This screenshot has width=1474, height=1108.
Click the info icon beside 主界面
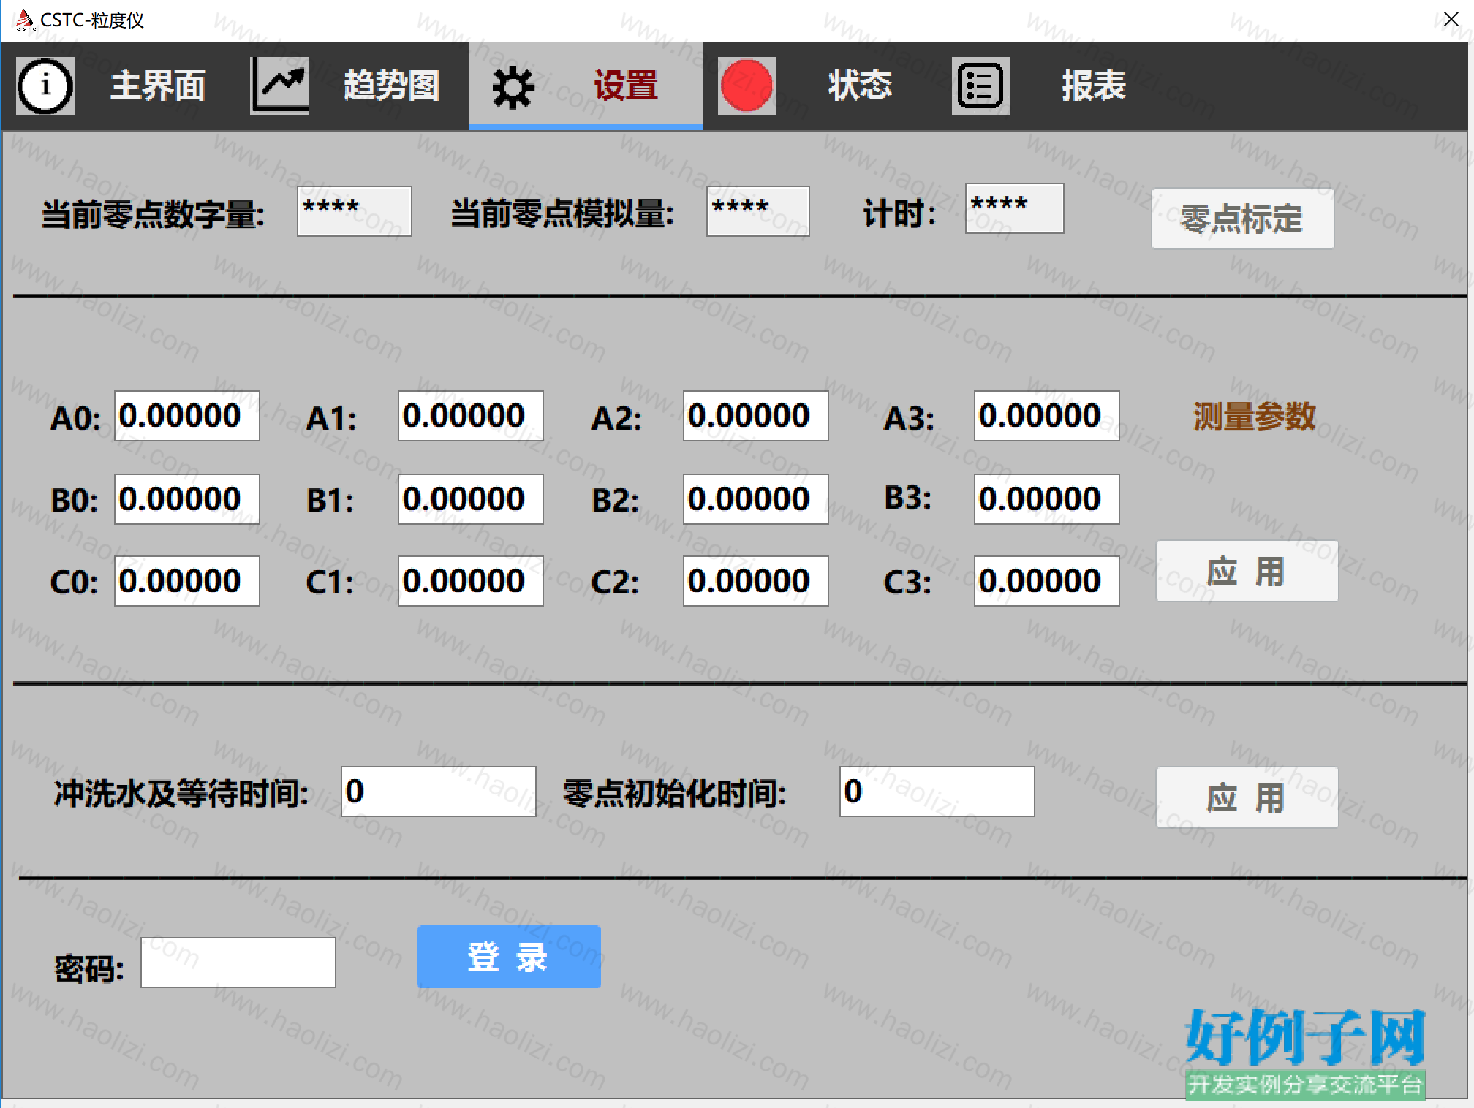coord(45,86)
